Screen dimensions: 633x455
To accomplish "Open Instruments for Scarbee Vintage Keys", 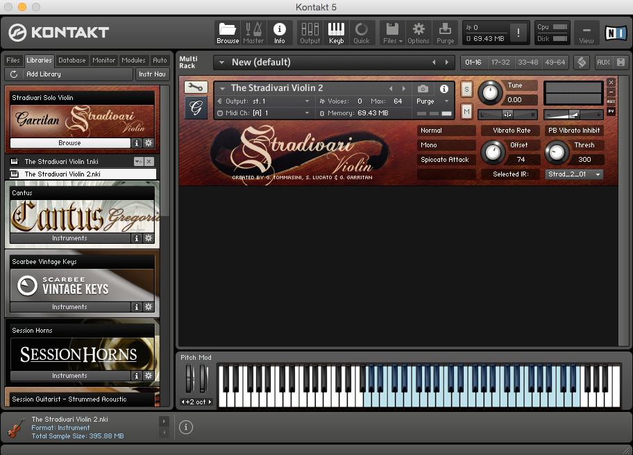I will (x=70, y=307).
